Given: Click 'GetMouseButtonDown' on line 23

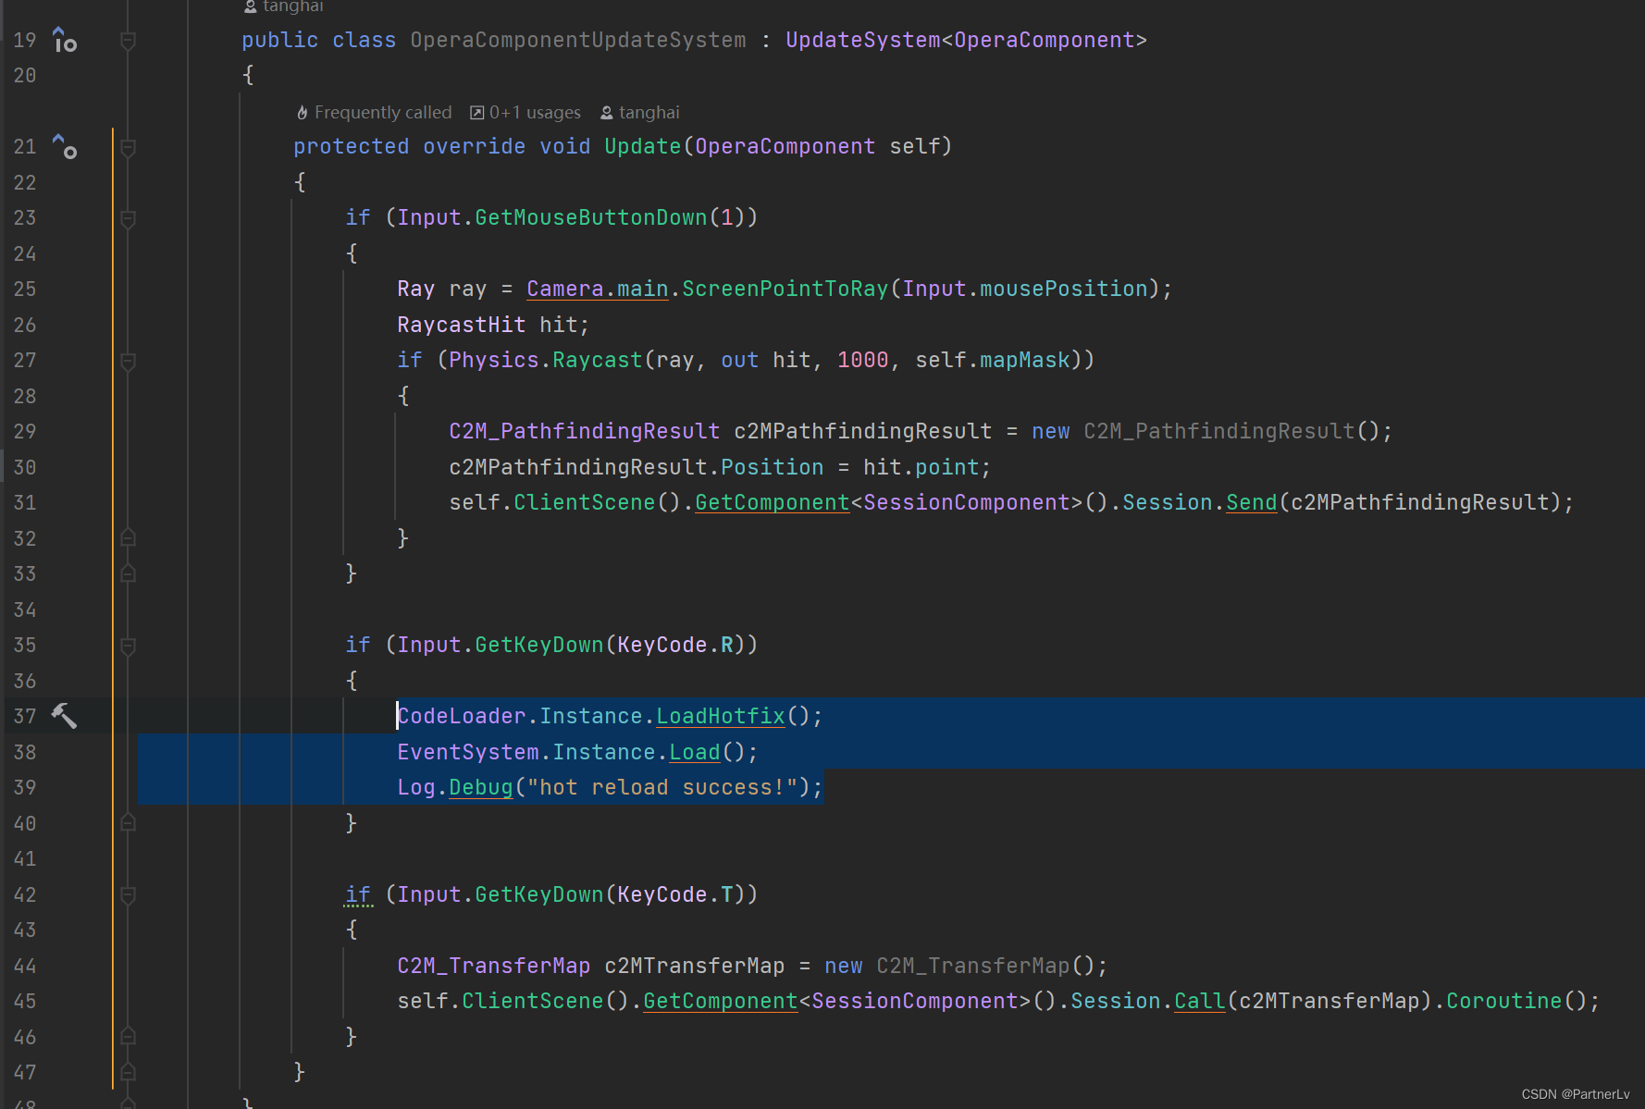Looking at the screenshot, I should (591, 217).
